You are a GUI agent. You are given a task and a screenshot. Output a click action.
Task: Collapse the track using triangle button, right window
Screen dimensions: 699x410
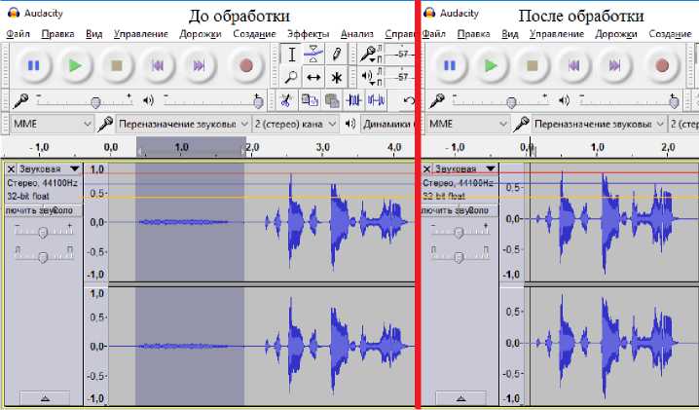[x=460, y=398]
